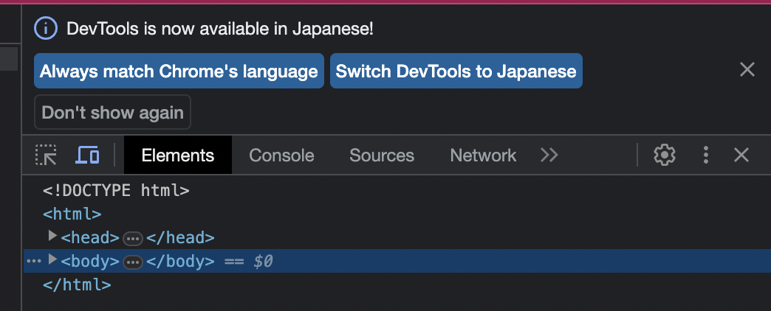Viewport: 771px width, 311px height.
Task: Select the opening <html> tag
Action: (x=72, y=214)
